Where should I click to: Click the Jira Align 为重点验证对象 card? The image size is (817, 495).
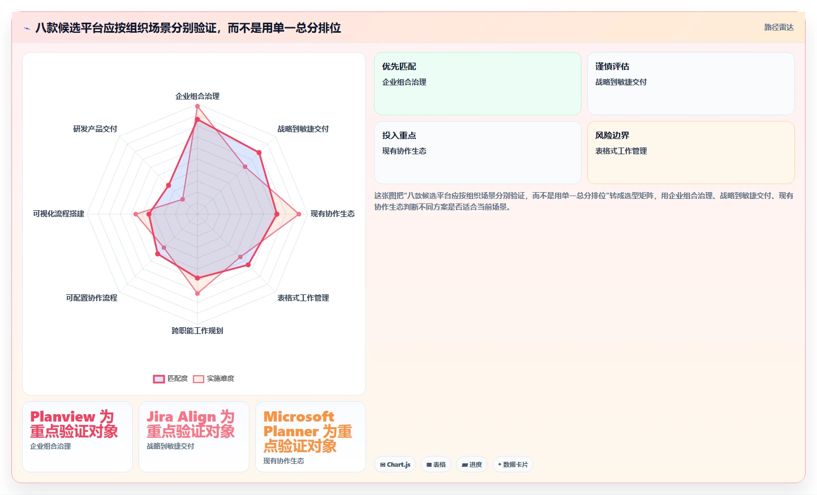tap(194, 437)
